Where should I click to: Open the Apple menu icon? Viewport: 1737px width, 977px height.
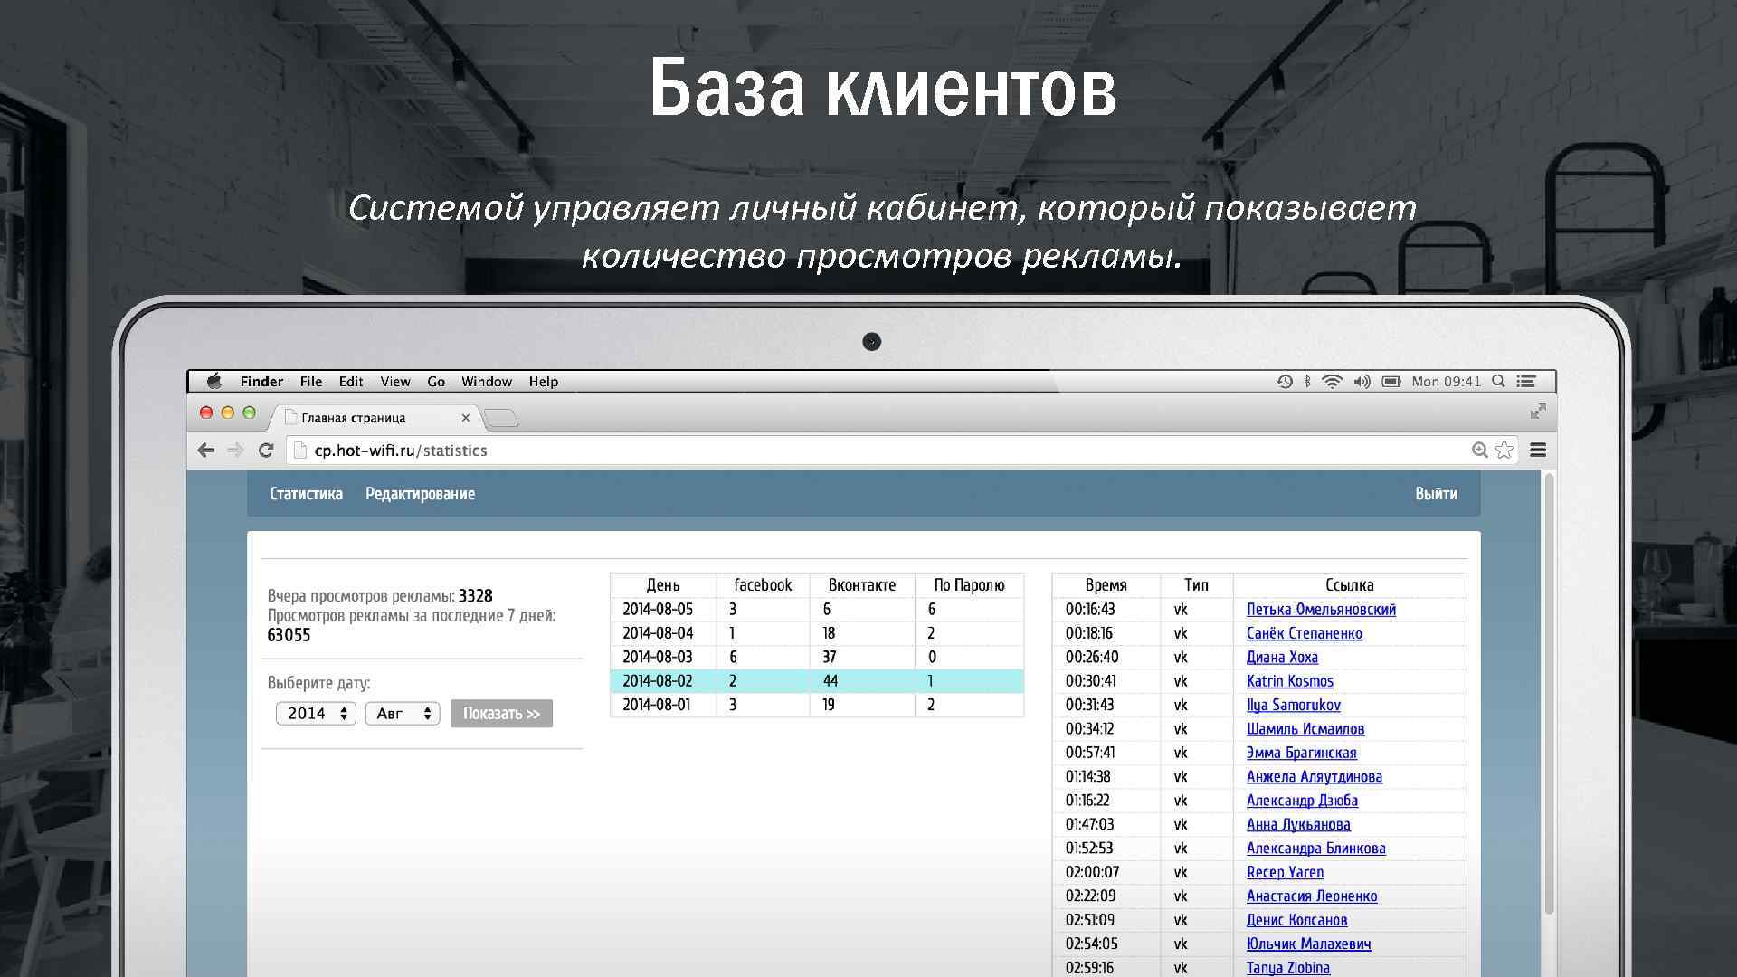pos(214,382)
